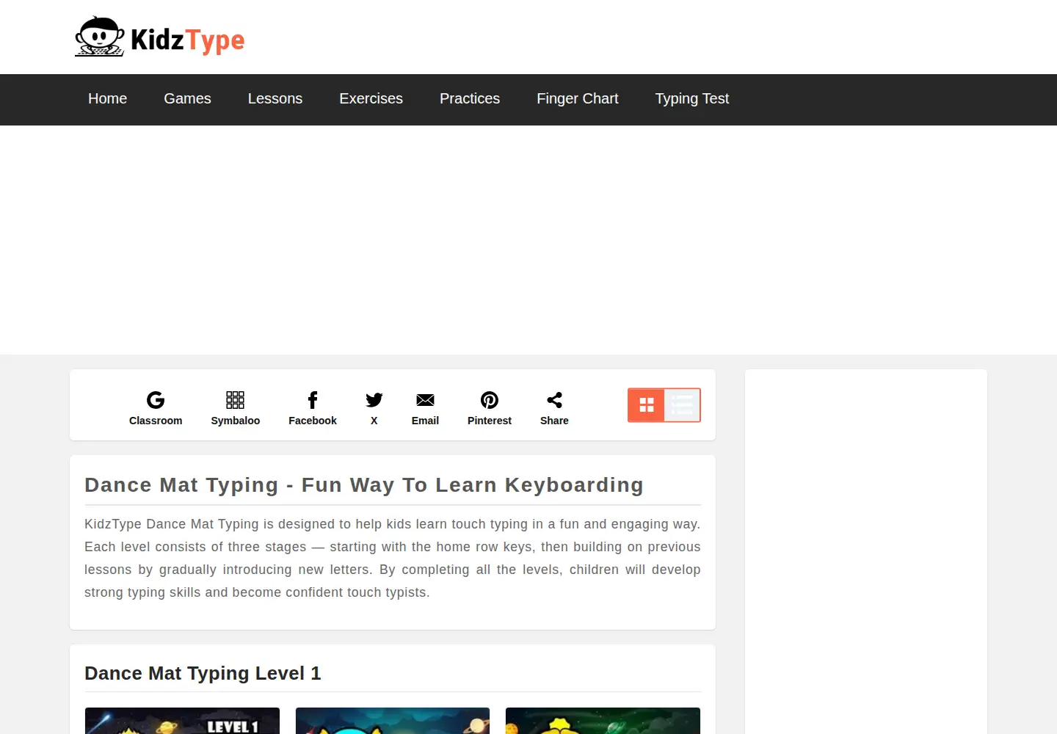Open the yellow character game thumbnail
The image size is (1057, 734).
603,721
